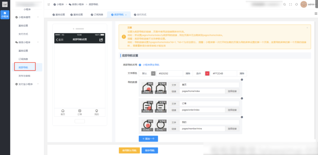This screenshot has width=318, height=155.
Task: Click the site logo thumbnail at top-left
Action: click(x=5, y=4)
